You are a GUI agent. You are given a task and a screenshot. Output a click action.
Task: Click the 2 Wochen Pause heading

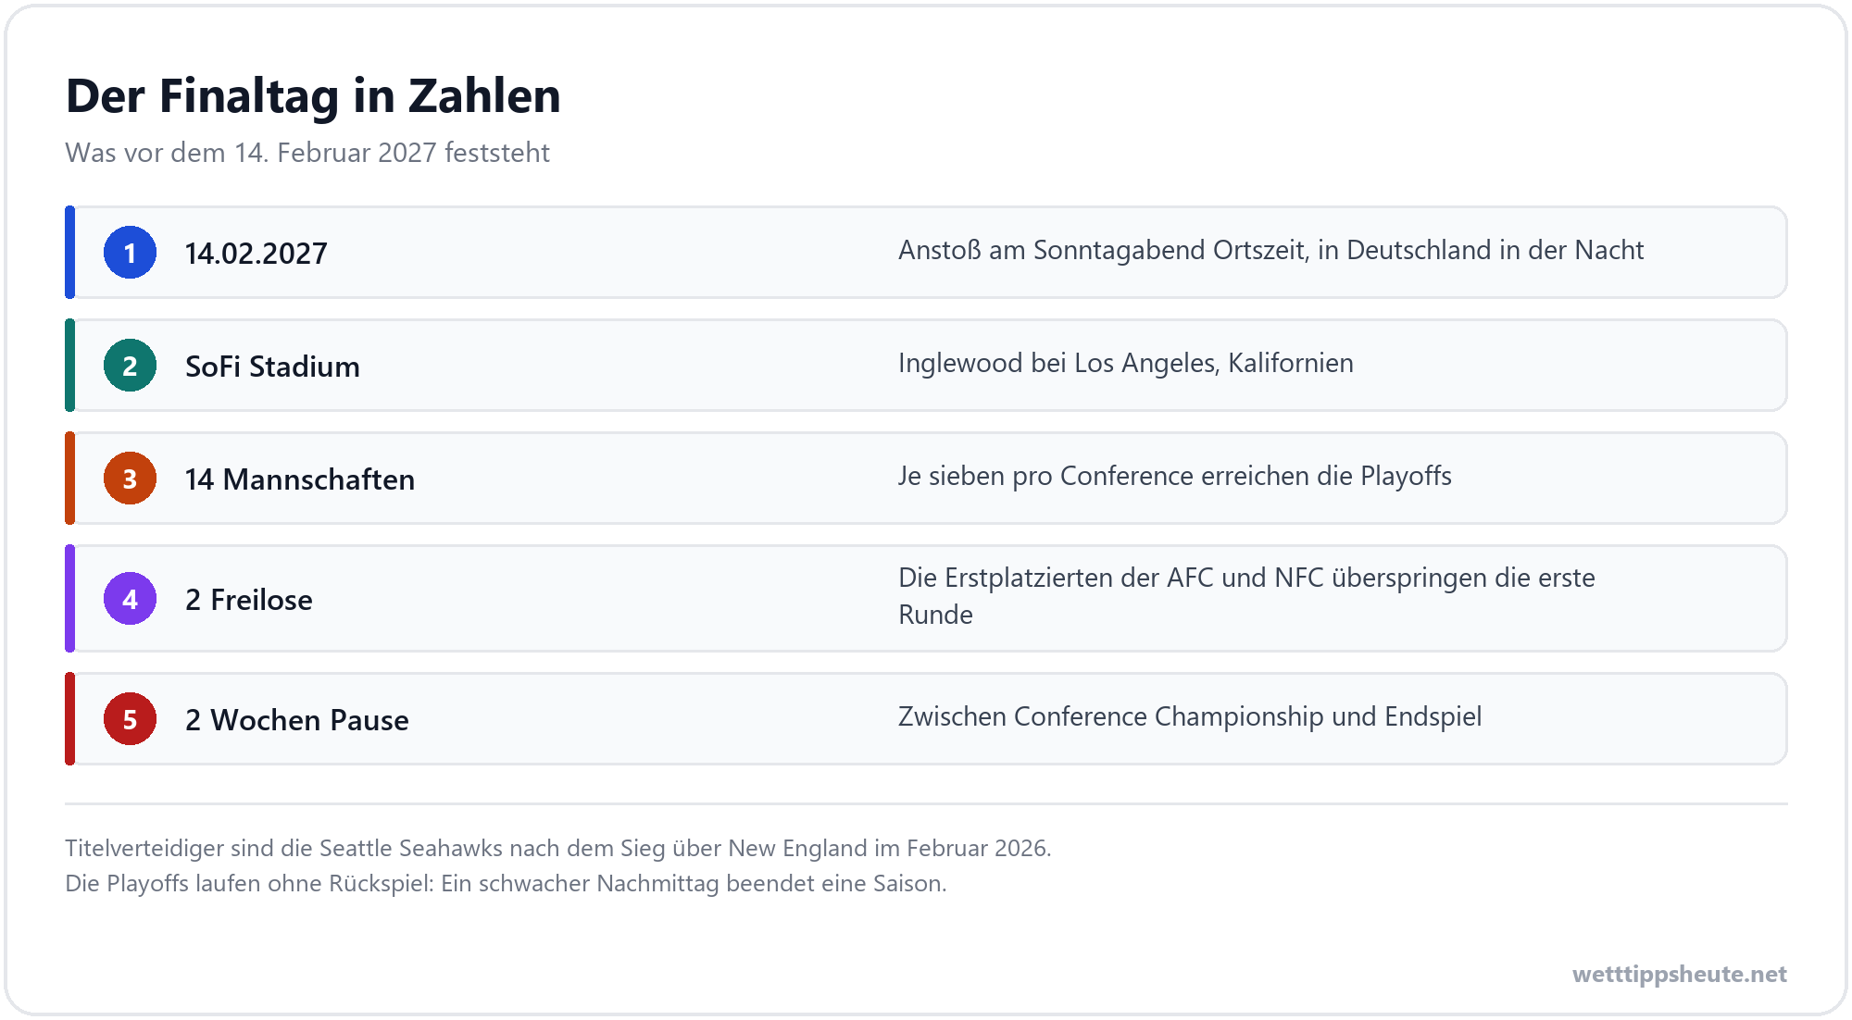click(x=297, y=720)
